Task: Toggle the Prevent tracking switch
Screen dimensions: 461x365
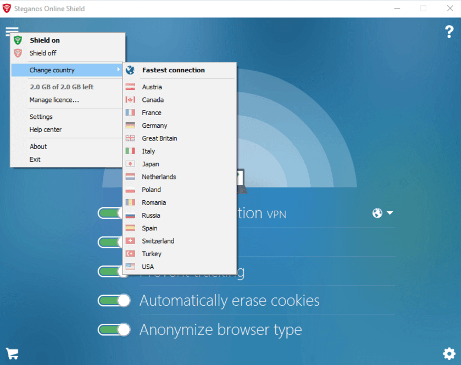Action: point(110,271)
